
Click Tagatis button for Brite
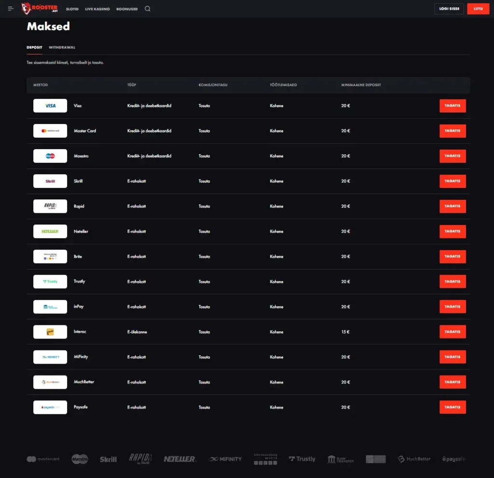pyautogui.click(x=453, y=256)
